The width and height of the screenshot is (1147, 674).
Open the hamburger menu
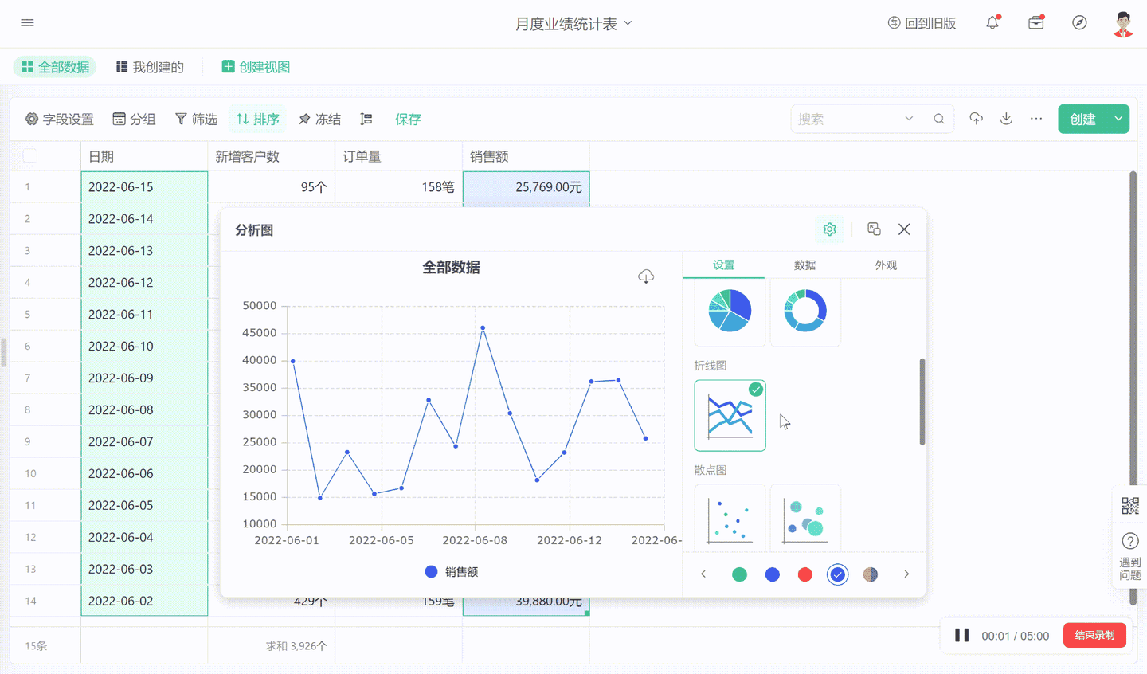click(x=27, y=23)
